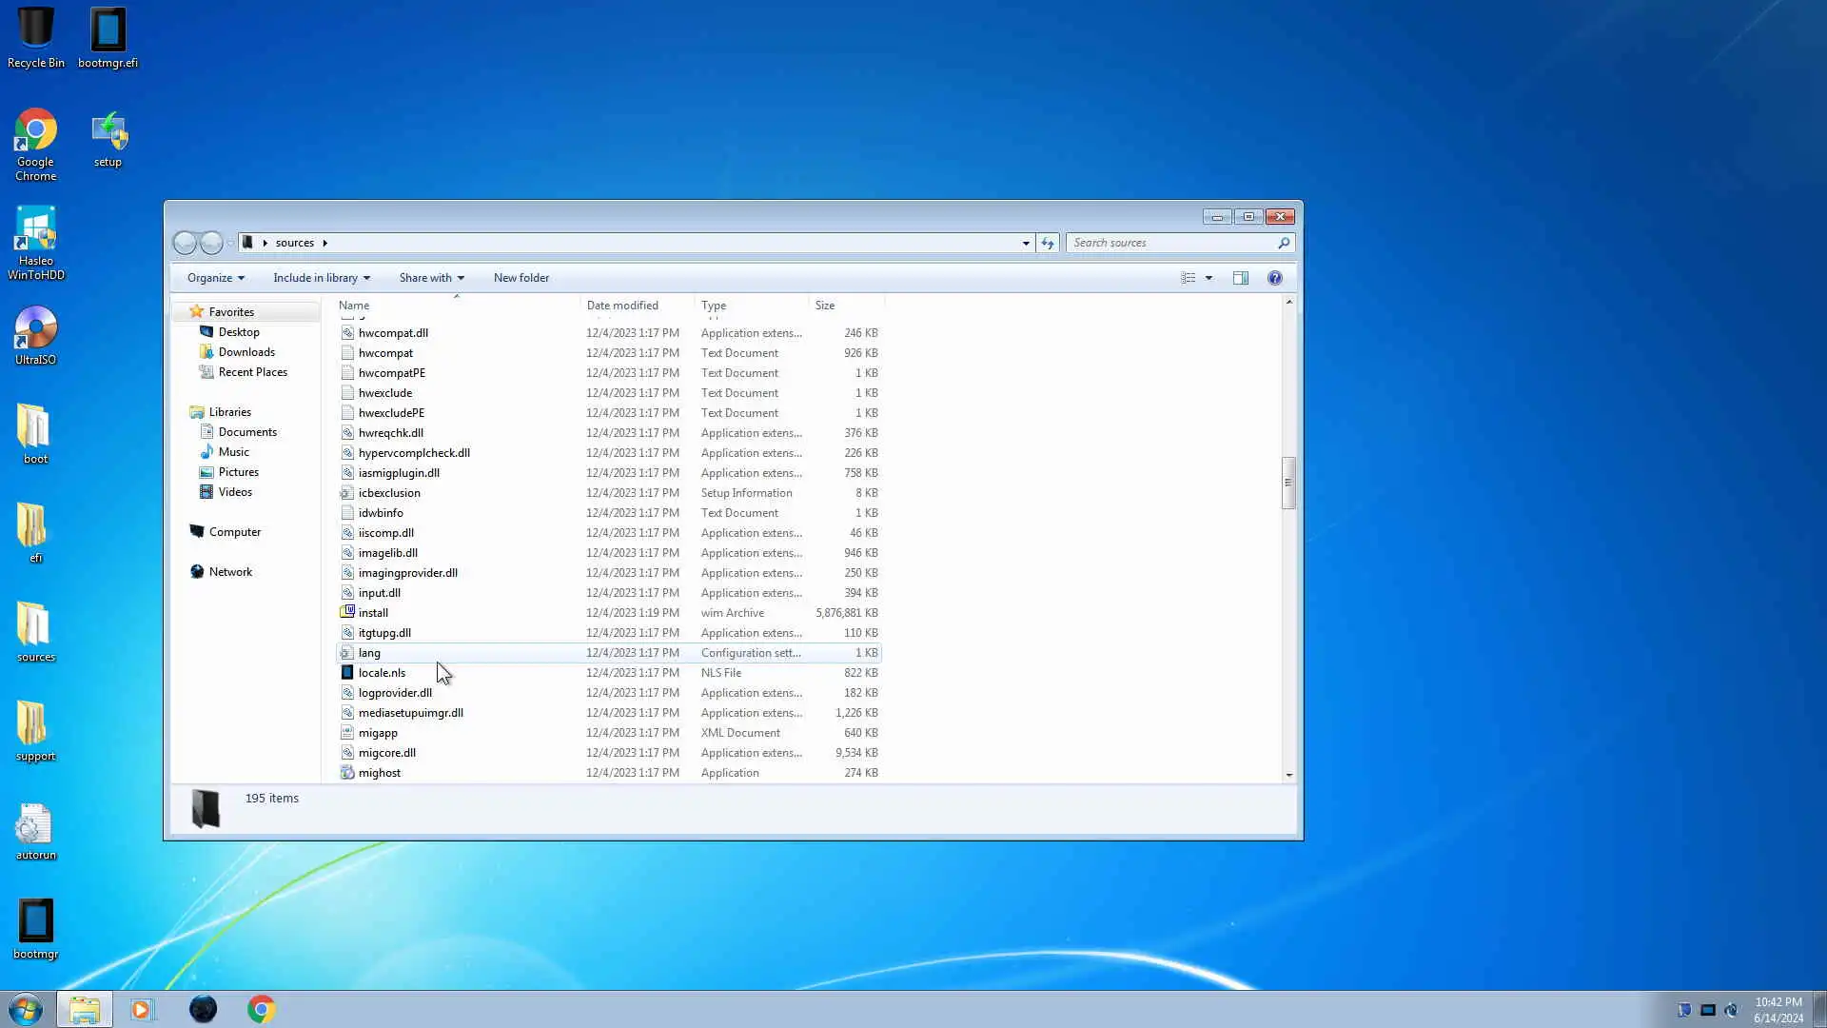
Task: Open the Share with dropdown
Action: coord(431,278)
